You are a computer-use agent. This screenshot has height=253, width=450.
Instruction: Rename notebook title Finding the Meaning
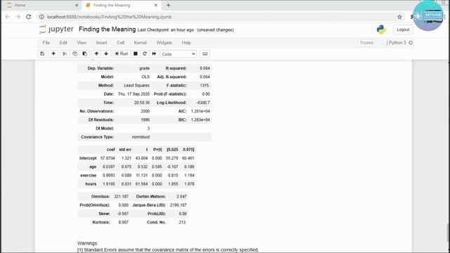(x=107, y=30)
